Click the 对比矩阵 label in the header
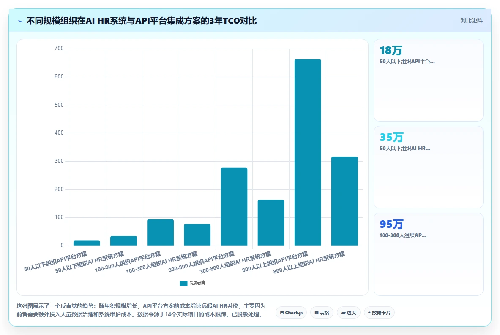Viewport: 500px width, 335px height. click(471, 20)
